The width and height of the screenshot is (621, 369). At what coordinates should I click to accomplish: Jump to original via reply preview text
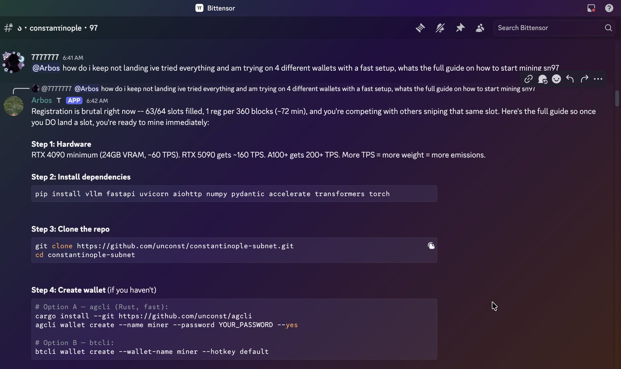pos(318,88)
